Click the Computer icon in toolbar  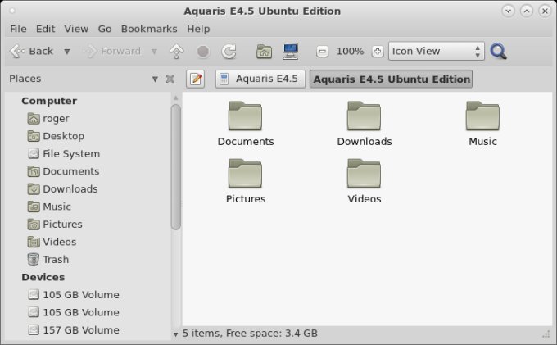[x=290, y=52]
